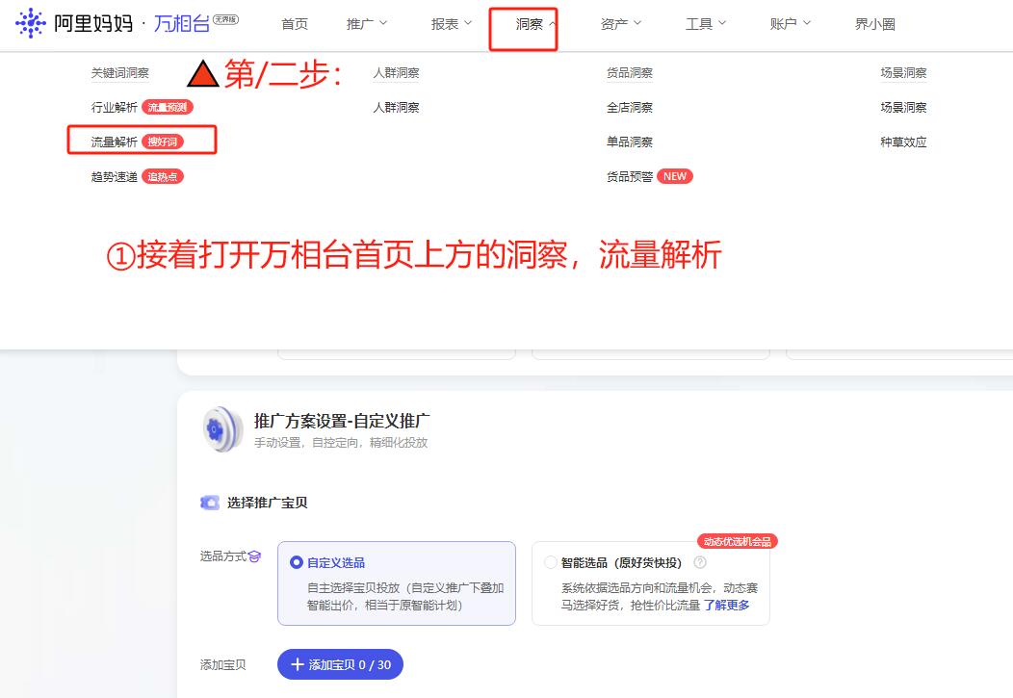The width and height of the screenshot is (1013, 698).
Task: Click the 万相台 brand logo
Action: [x=182, y=24]
